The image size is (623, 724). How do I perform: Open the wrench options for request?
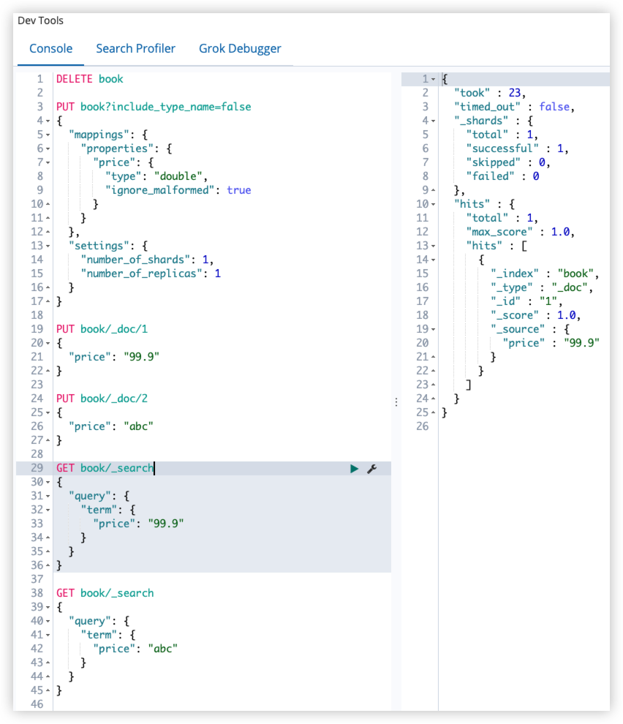point(371,469)
